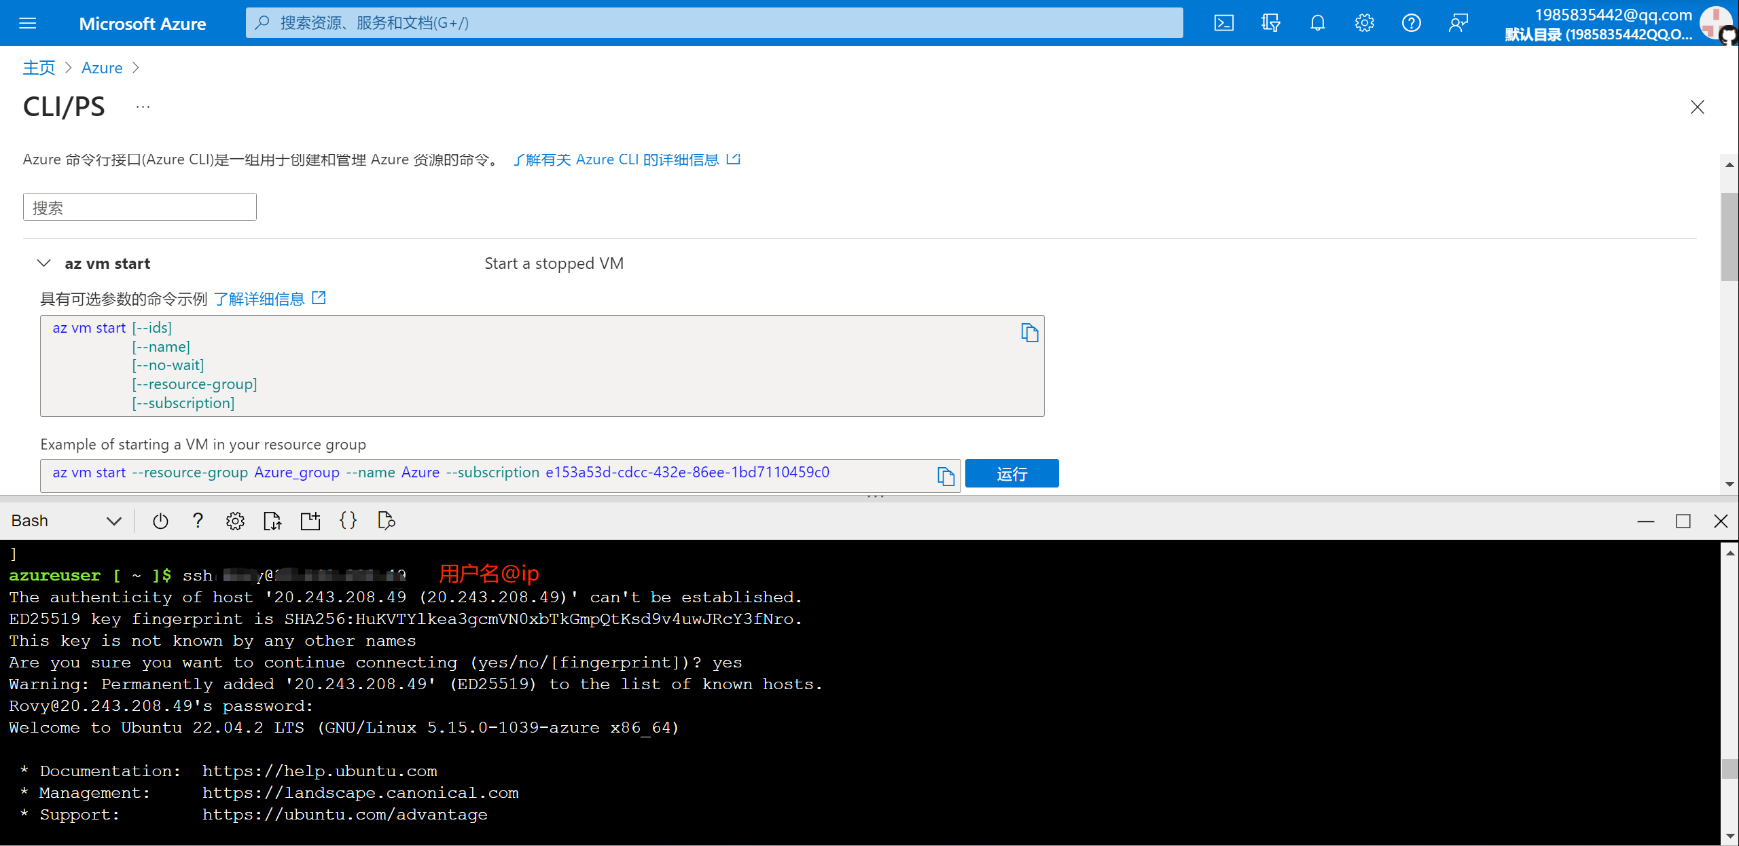Viewport: 1739px width, 846px height.
Task: Open the help question mark in header
Action: 1411,23
